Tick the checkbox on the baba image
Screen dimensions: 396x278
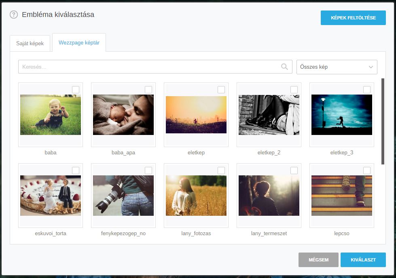[76, 90]
